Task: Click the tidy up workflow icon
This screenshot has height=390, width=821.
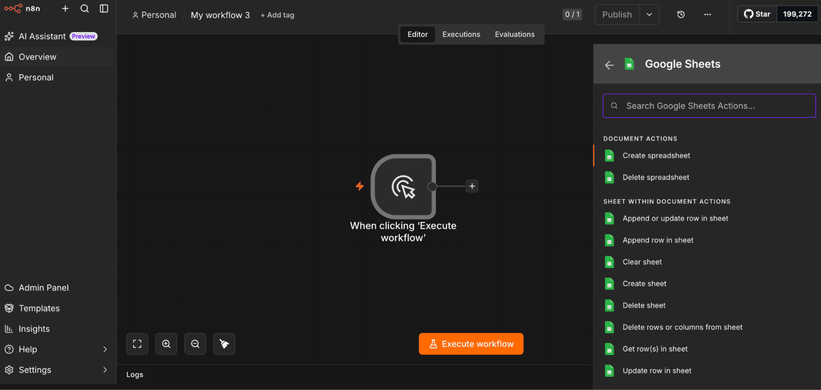Action: 224,344
